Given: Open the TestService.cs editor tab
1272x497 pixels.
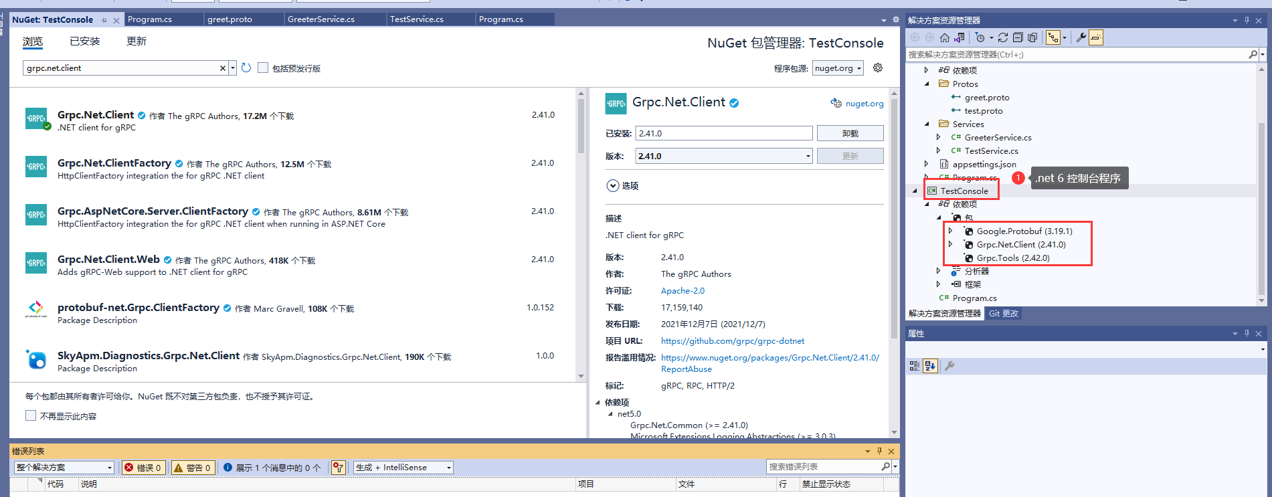Looking at the screenshot, I should click(431, 19).
